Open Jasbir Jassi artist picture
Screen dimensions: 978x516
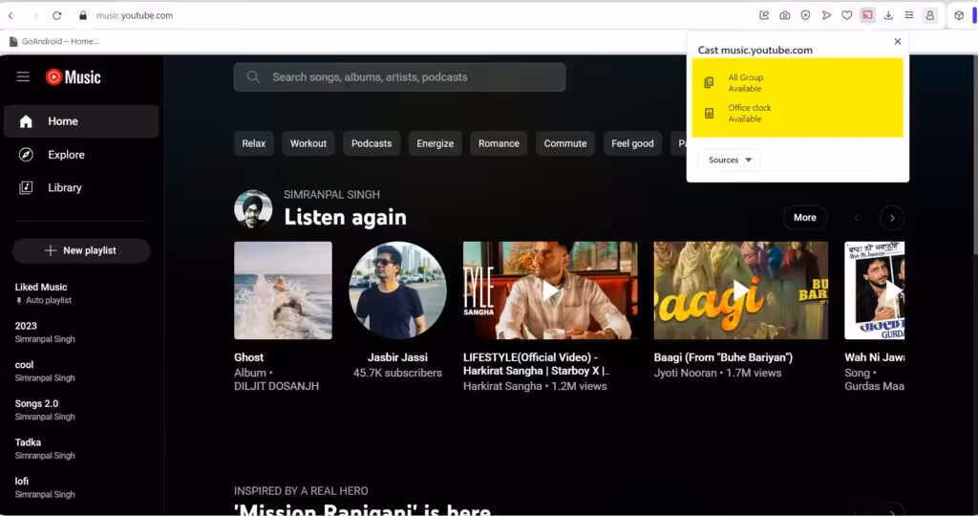[x=397, y=290]
